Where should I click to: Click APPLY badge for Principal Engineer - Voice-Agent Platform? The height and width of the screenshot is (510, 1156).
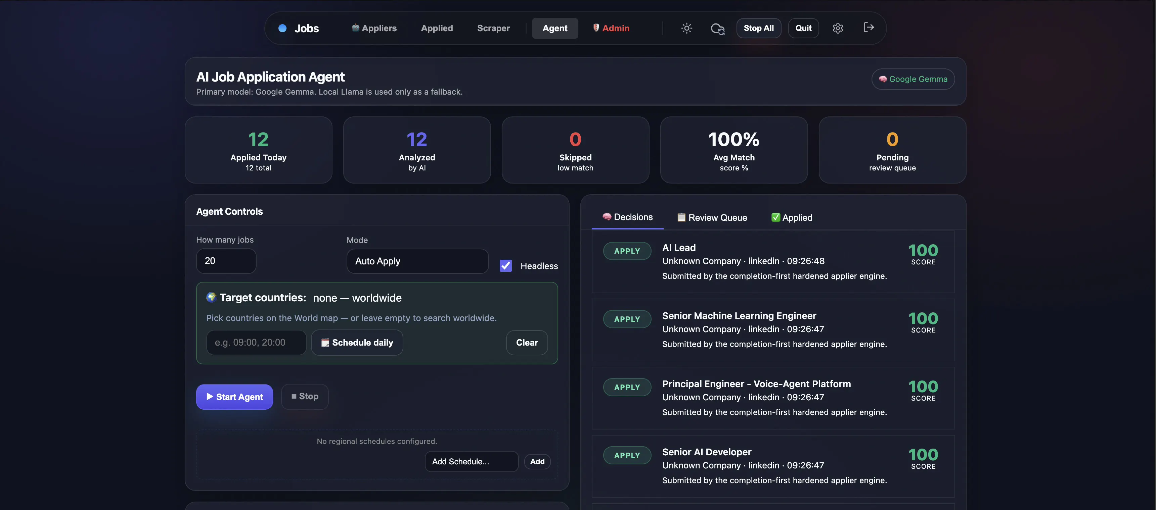coord(627,387)
